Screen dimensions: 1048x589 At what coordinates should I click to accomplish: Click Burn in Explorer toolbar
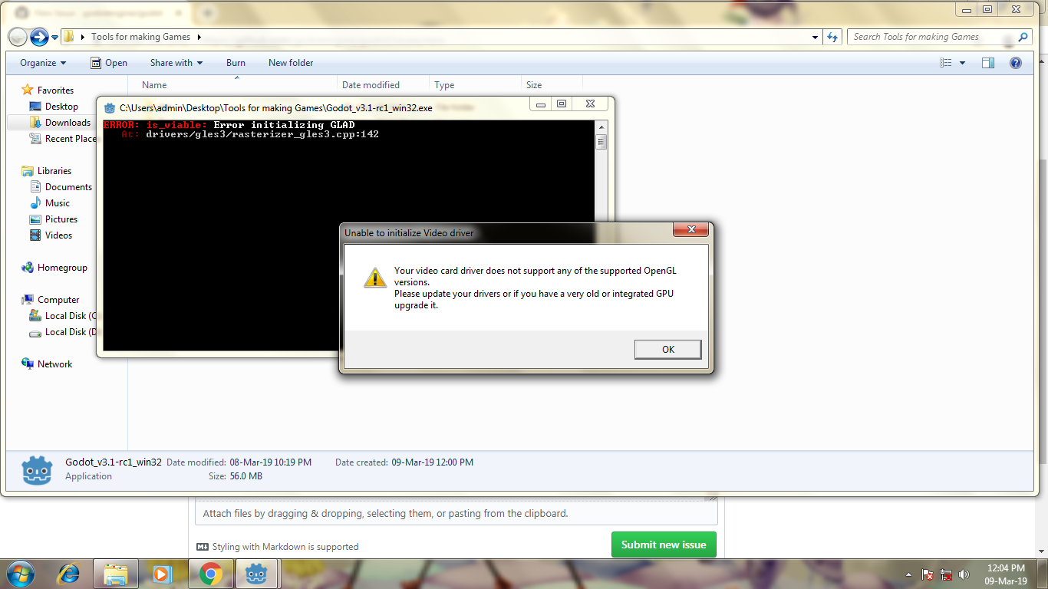(x=236, y=63)
